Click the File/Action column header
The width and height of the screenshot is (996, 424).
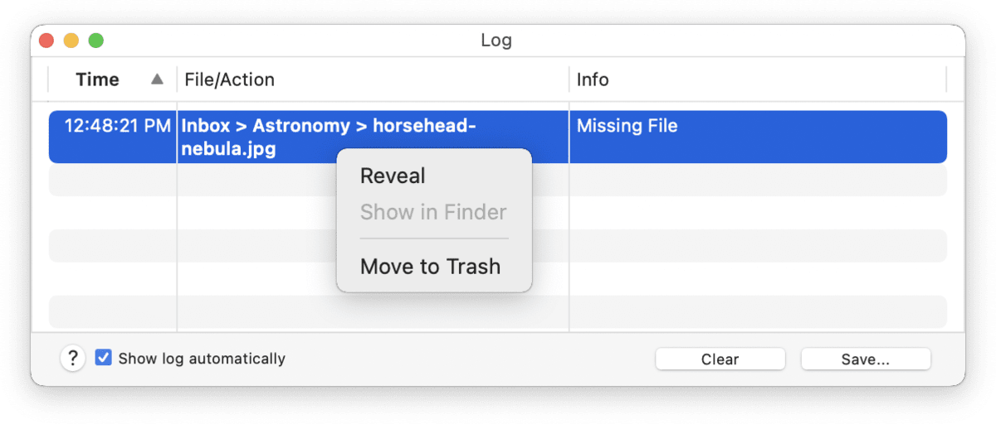230,79
